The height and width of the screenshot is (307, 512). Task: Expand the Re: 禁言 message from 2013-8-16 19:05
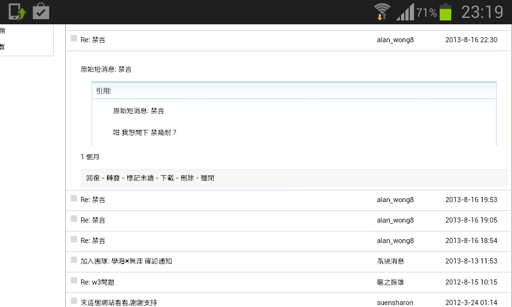point(93,220)
